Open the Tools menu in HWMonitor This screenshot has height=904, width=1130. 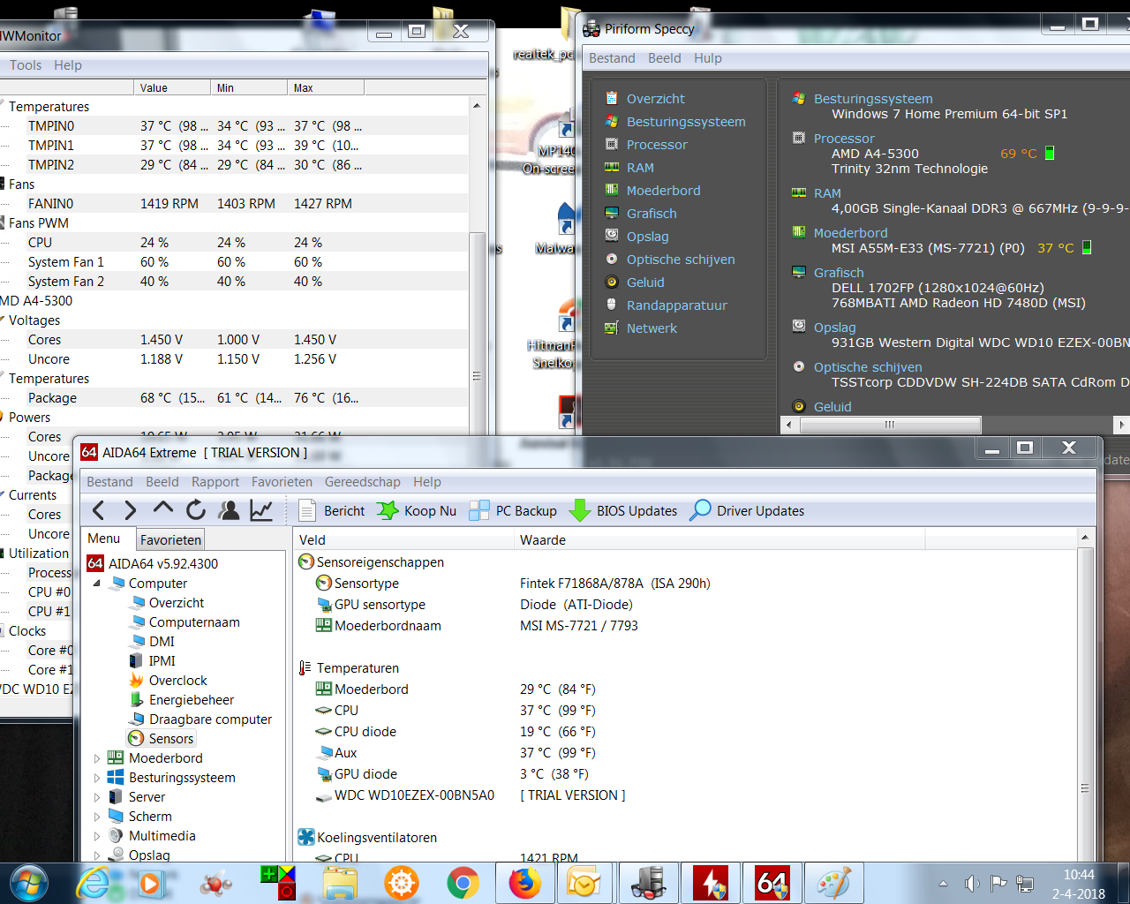(x=26, y=65)
